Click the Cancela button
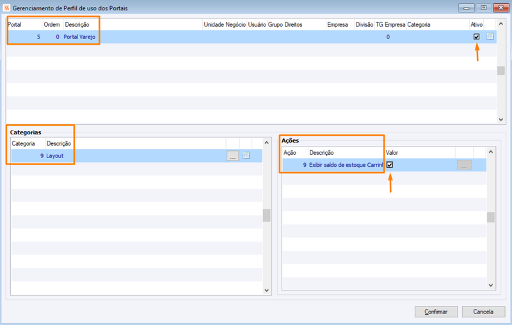 click(x=483, y=312)
